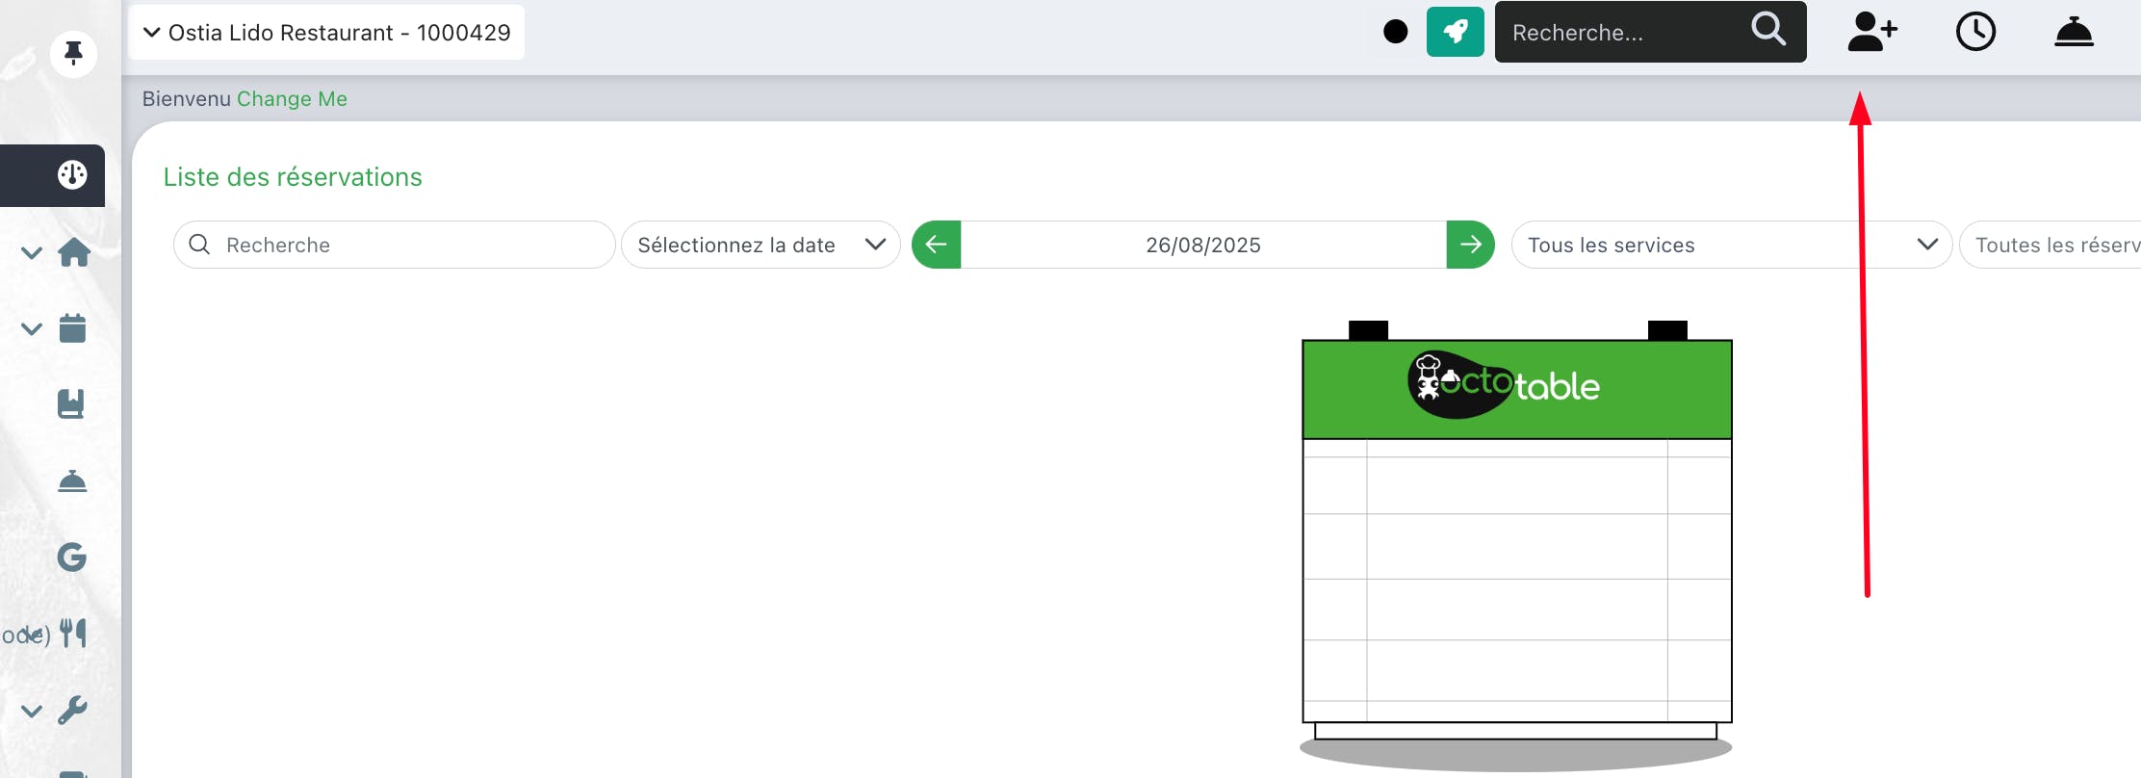This screenshot has height=778, width=2141.
Task: Click the magnifier in top search bar
Action: [1768, 30]
